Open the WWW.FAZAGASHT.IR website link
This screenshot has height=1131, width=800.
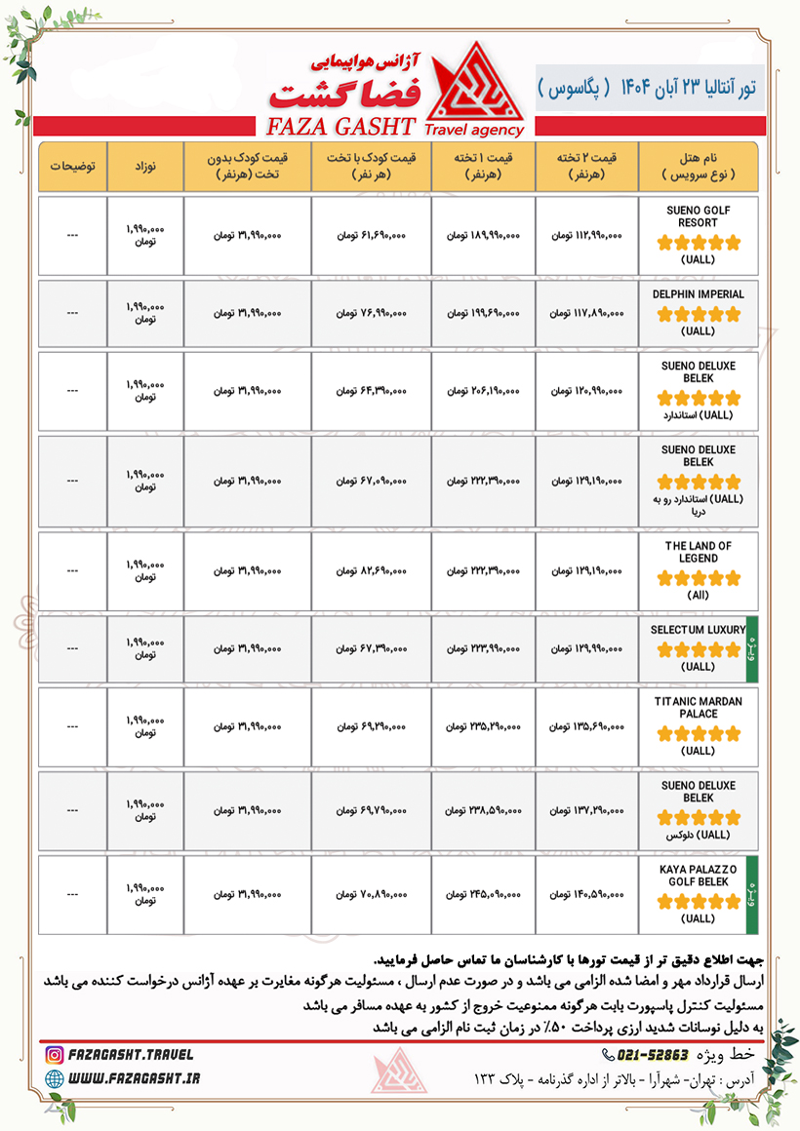click(x=135, y=1078)
